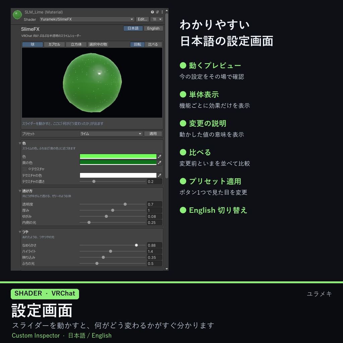Click the ゆがみ value field 0.08

[x=154, y=217]
